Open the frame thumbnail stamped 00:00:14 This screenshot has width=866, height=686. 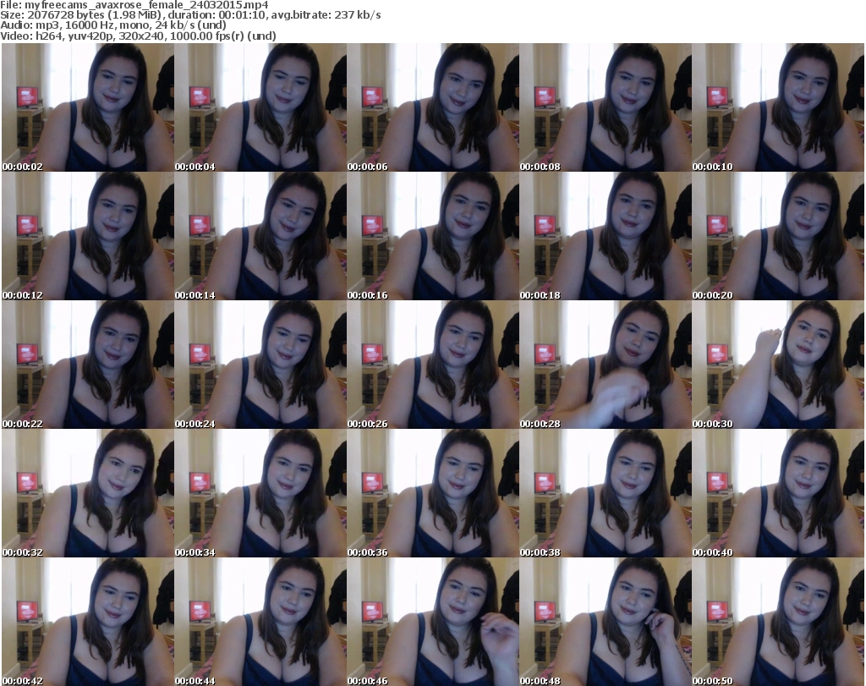260,236
